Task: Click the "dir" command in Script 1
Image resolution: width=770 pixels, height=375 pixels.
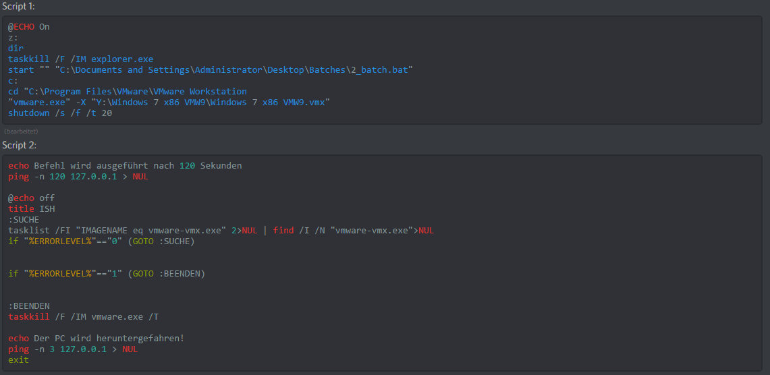Action: click(16, 48)
